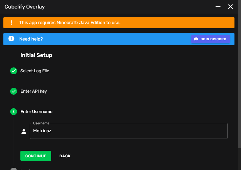This screenshot has height=170, width=241.
Task: Click the Need help? banner text
Action: point(31,39)
